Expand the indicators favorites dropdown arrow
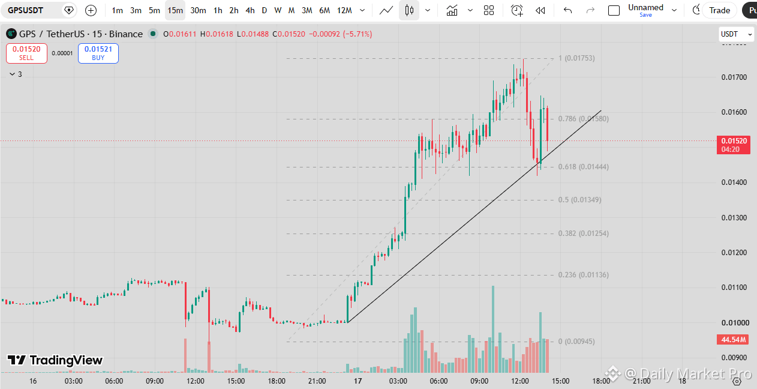The image size is (757, 389). coord(470,10)
